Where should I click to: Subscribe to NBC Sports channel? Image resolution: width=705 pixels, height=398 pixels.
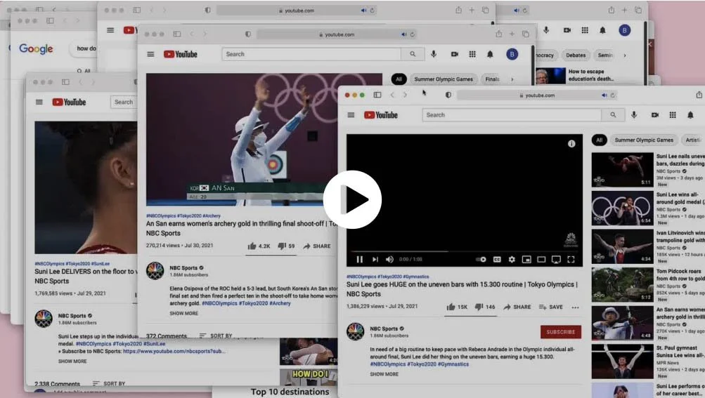[x=561, y=332]
